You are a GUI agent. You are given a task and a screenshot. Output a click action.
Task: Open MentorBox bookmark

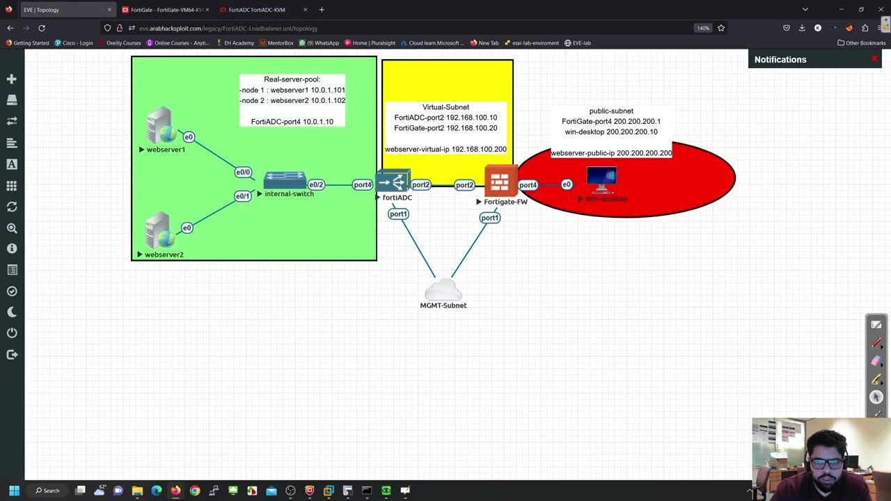[x=277, y=43]
